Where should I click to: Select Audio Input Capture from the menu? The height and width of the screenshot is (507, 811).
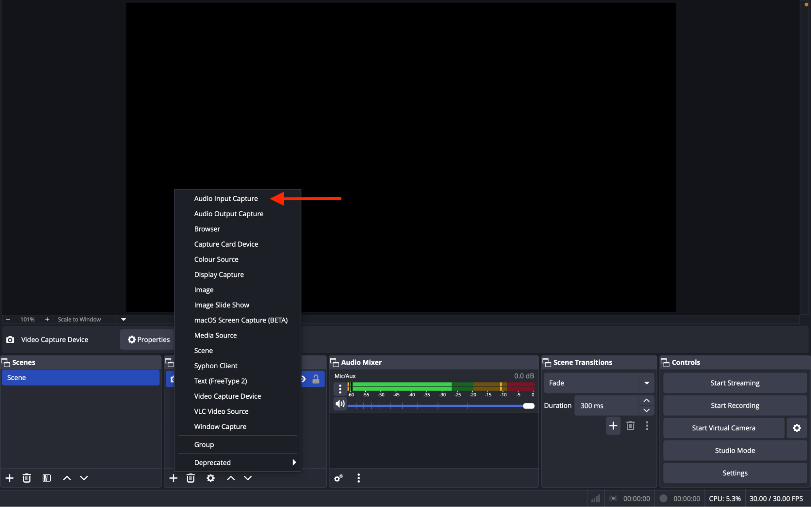226,198
